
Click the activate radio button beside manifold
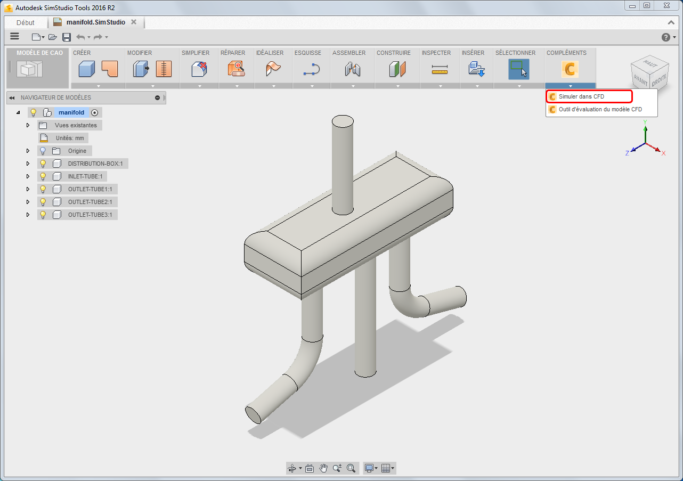tap(95, 112)
